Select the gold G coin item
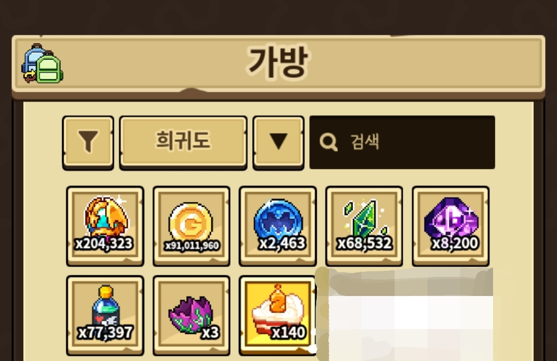This screenshot has width=557, height=361. 191,226
